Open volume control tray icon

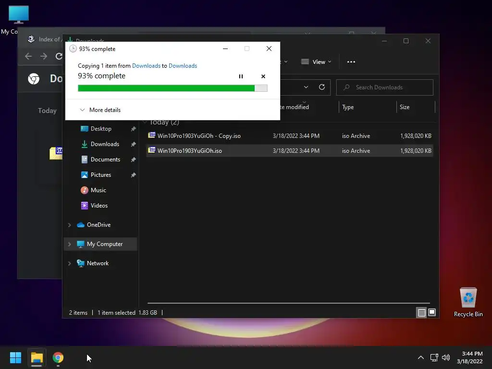445,357
